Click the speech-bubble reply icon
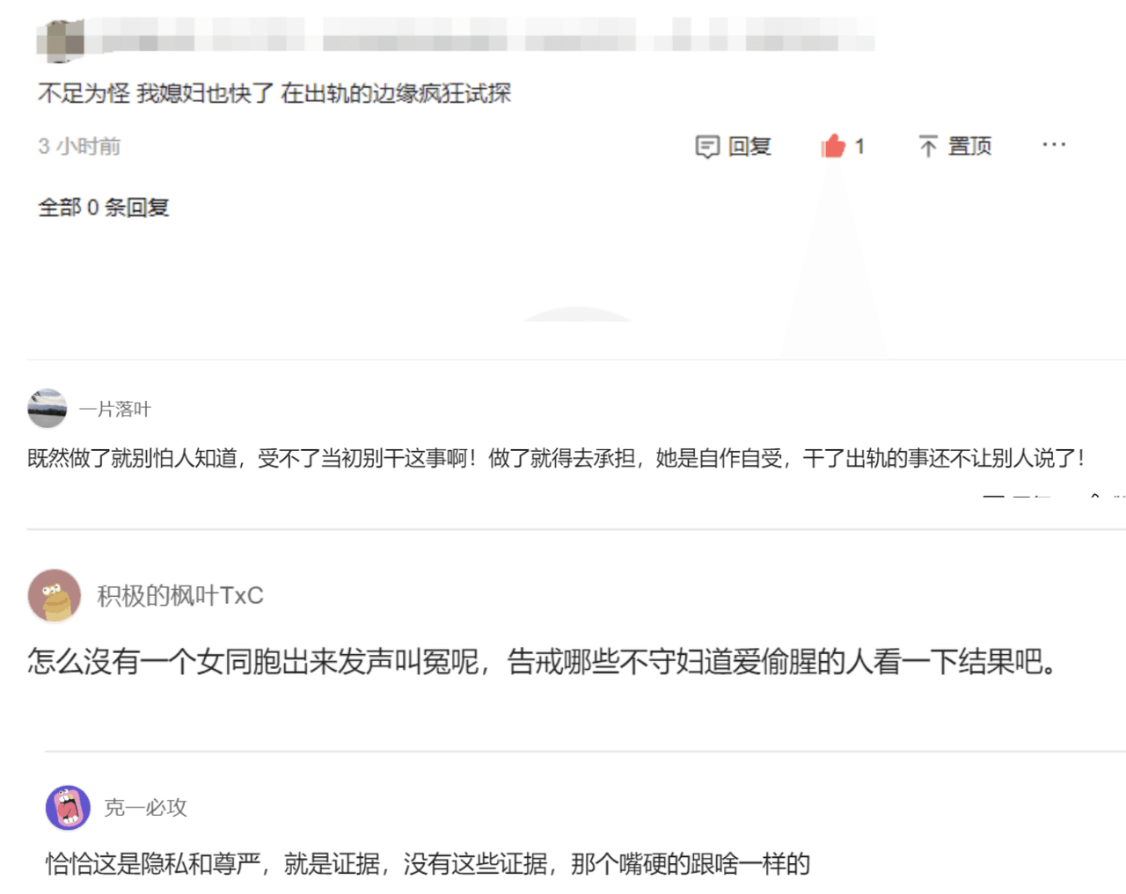 click(x=707, y=147)
